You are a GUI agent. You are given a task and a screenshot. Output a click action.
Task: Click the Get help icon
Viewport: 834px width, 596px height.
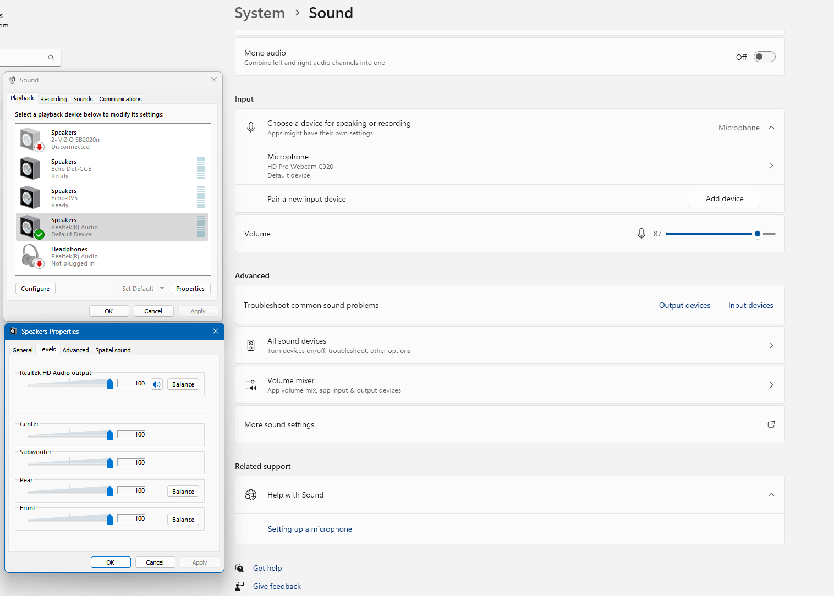(240, 568)
